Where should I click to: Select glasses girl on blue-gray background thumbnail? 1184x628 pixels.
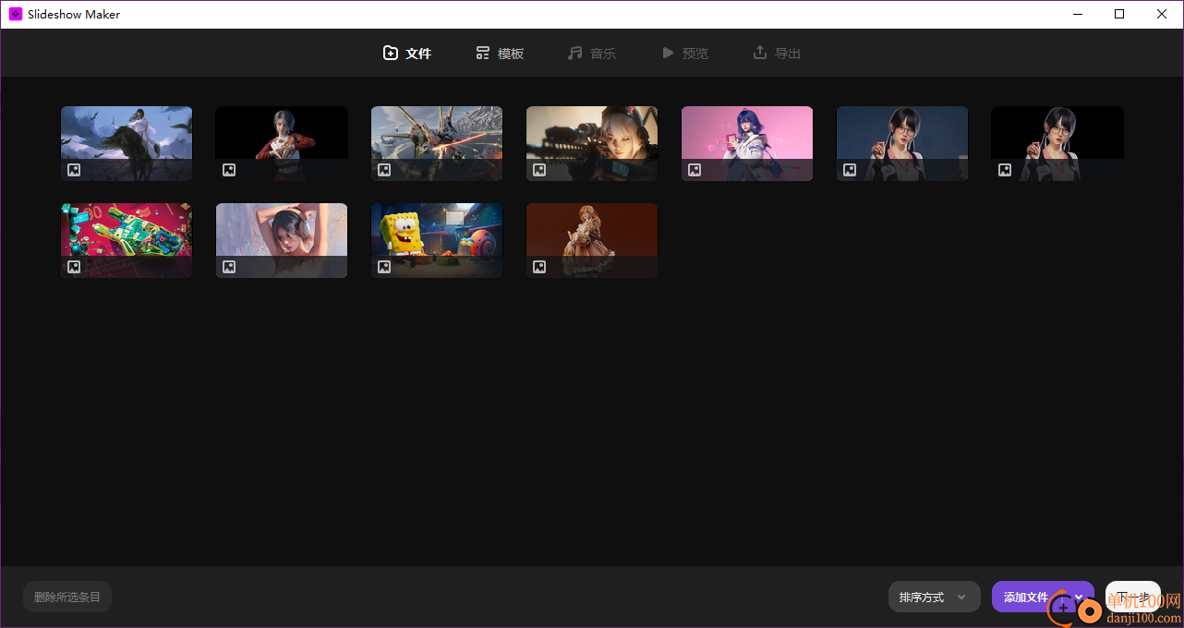pyautogui.click(x=902, y=143)
